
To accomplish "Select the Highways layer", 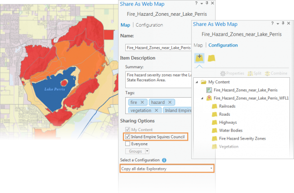I will (228, 122).
